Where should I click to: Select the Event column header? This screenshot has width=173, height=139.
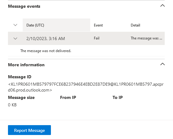coord(98,25)
